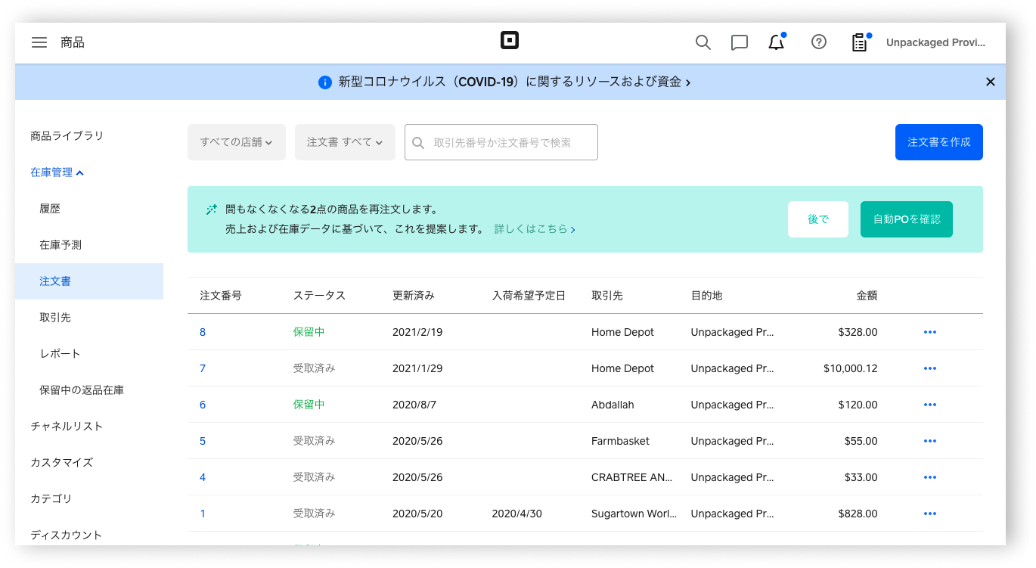Open more options for order 5
Screen dimensions: 1036x568
[x=930, y=441]
